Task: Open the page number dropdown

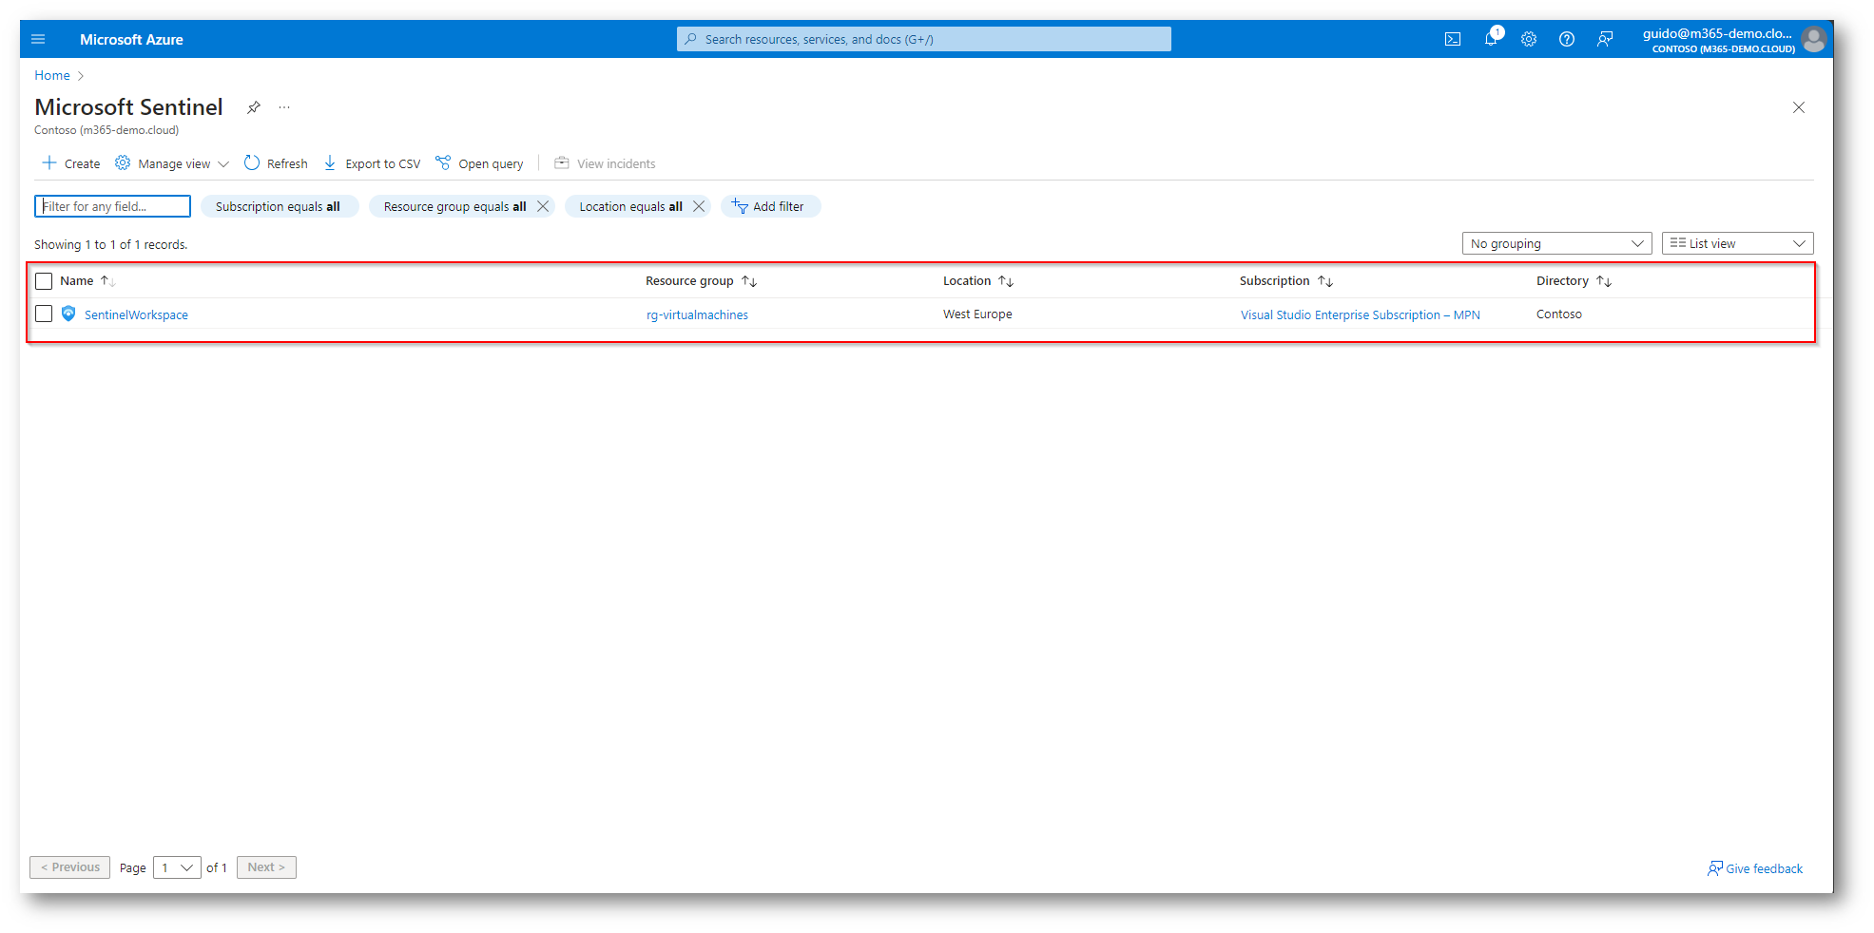Action: click(x=177, y=867)
